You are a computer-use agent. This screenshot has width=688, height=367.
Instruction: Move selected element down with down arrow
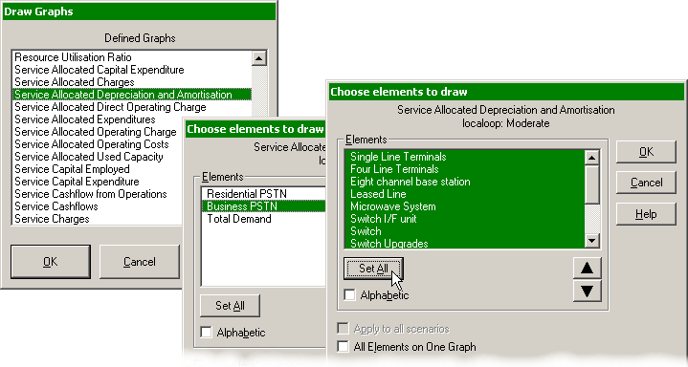588,291
